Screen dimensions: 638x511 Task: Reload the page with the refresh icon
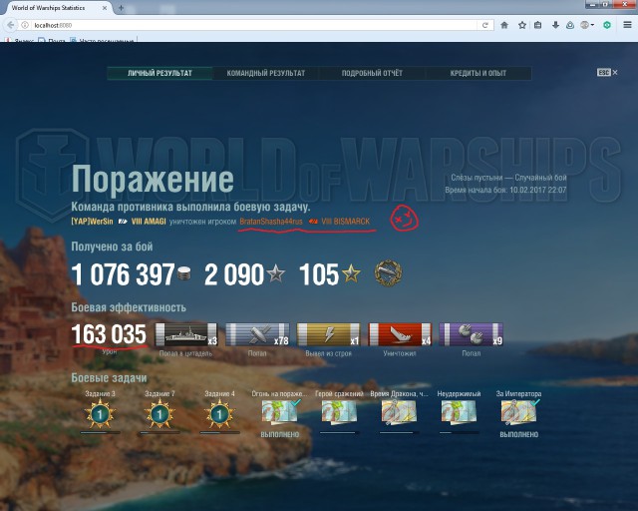485,25
